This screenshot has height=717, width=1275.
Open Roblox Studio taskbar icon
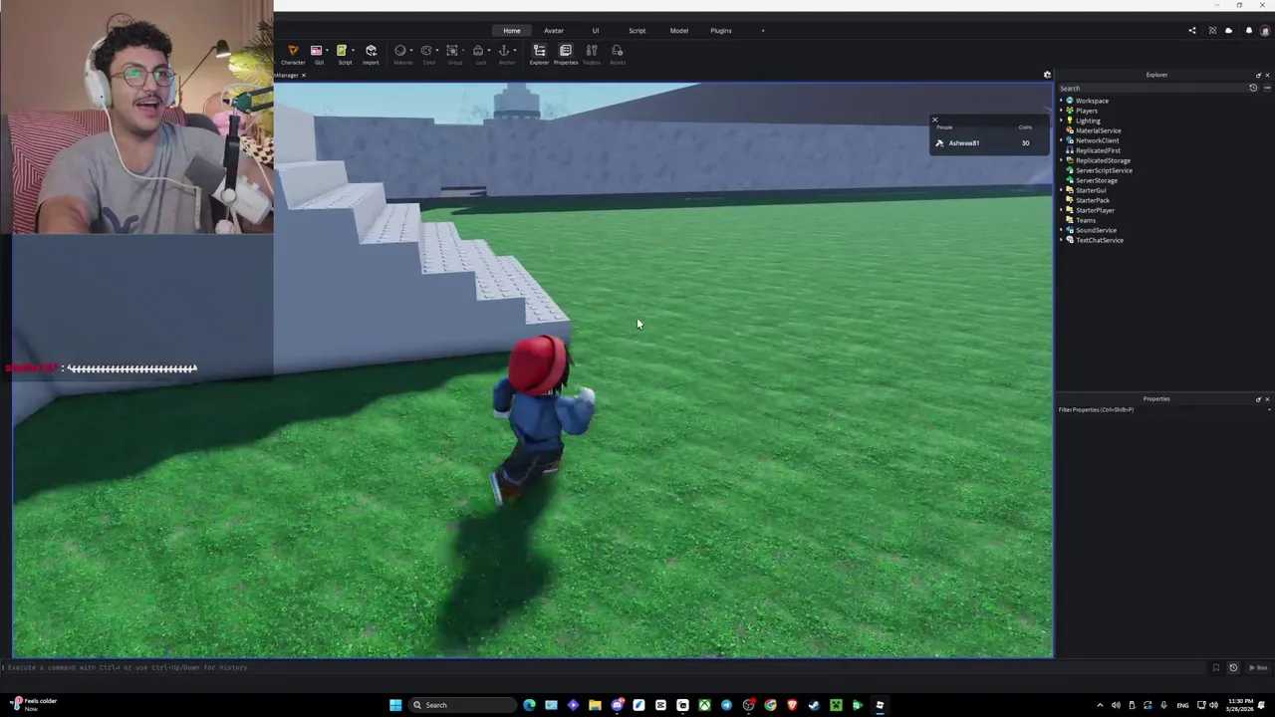pyautogui.click(x=880, y=705)
